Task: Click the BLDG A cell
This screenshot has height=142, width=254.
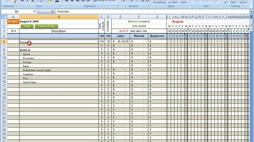Action: click(59, 50)
